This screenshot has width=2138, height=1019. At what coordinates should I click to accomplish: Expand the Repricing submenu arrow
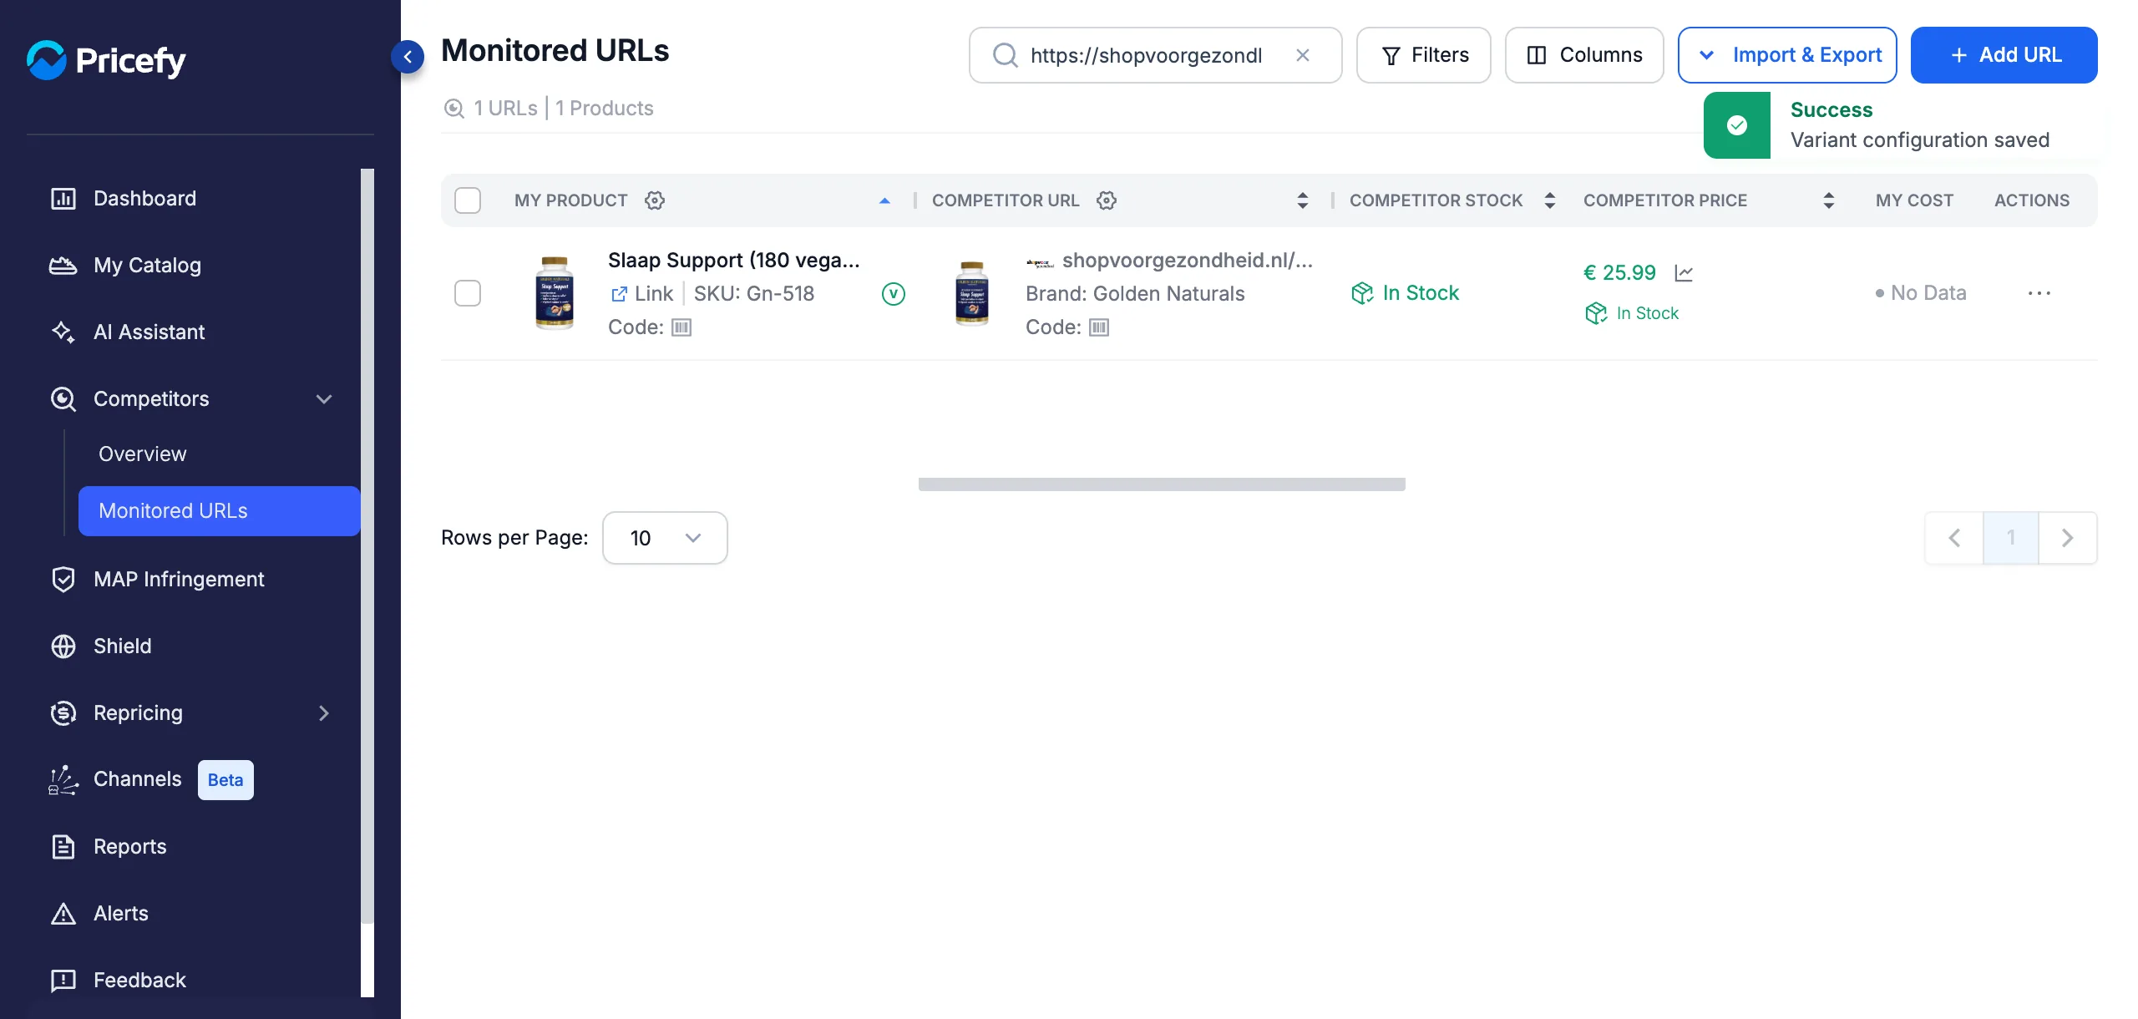point(324,713)
